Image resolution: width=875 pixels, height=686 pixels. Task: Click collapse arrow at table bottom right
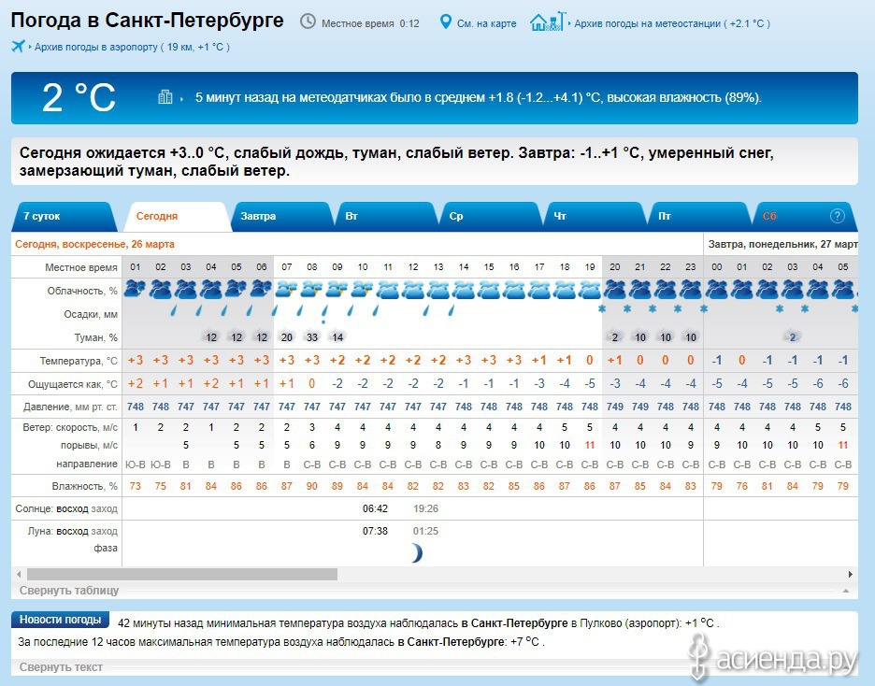point(846,591)
